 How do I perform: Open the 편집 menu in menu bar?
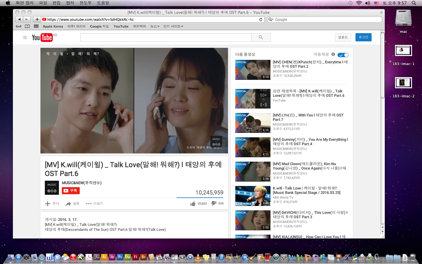[x=56, y=3]
